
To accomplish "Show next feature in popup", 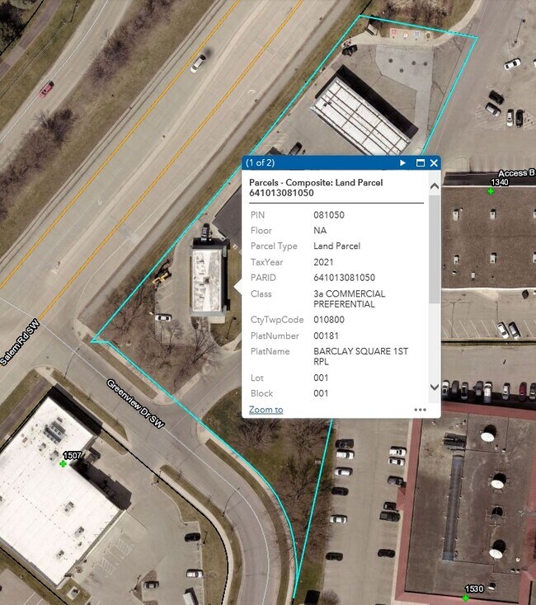I will pyautogui.click(x=402, y=163).
